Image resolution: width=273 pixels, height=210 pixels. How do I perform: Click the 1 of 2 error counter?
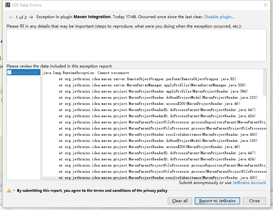(x=21, y=17)
